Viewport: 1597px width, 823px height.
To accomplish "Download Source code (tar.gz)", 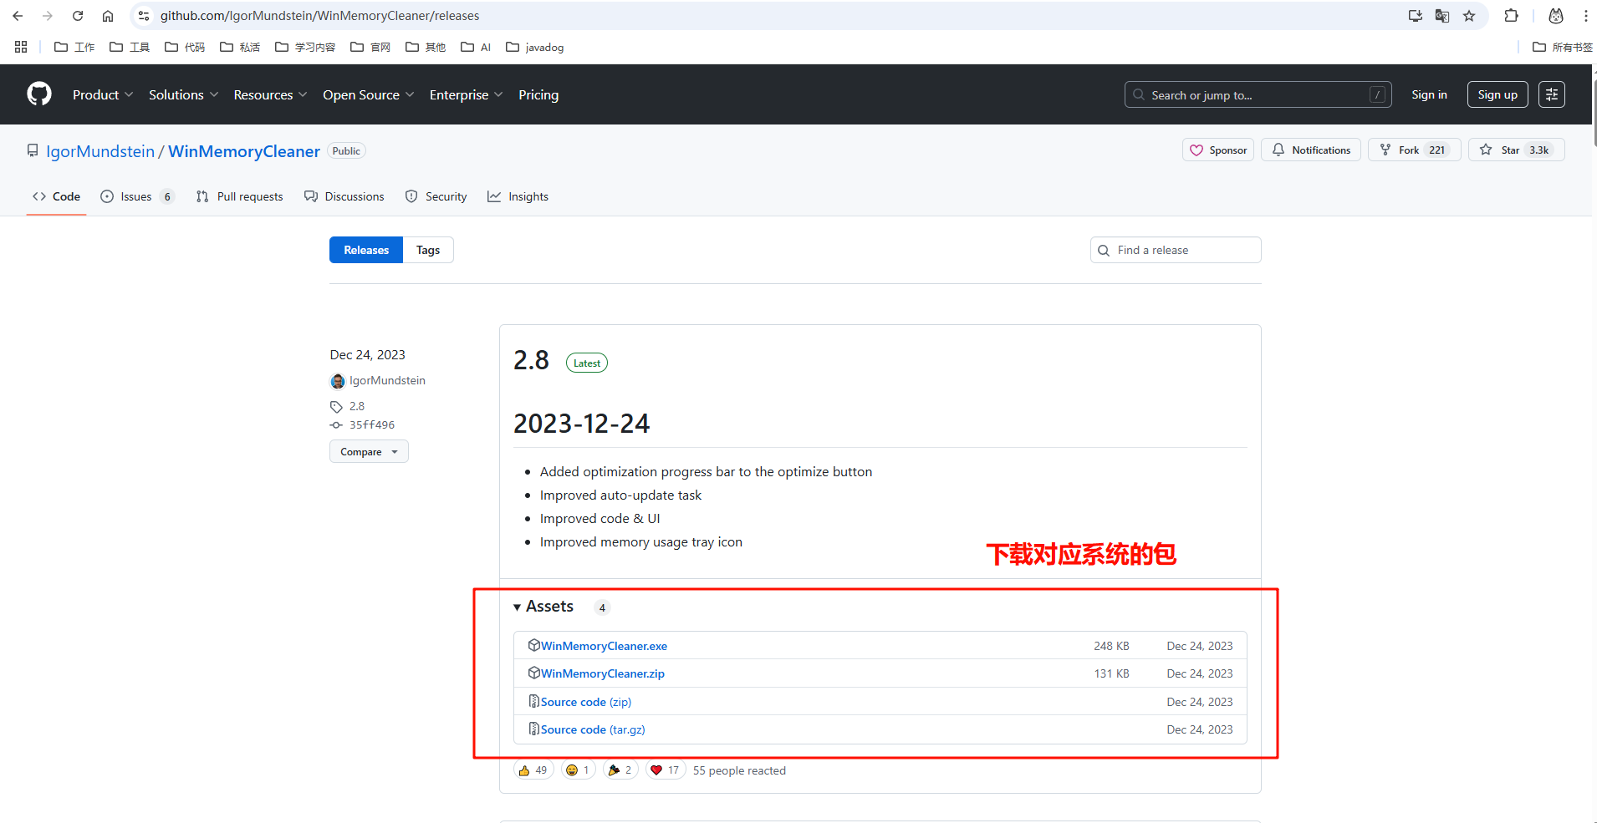I will click(x=593, y=729).
